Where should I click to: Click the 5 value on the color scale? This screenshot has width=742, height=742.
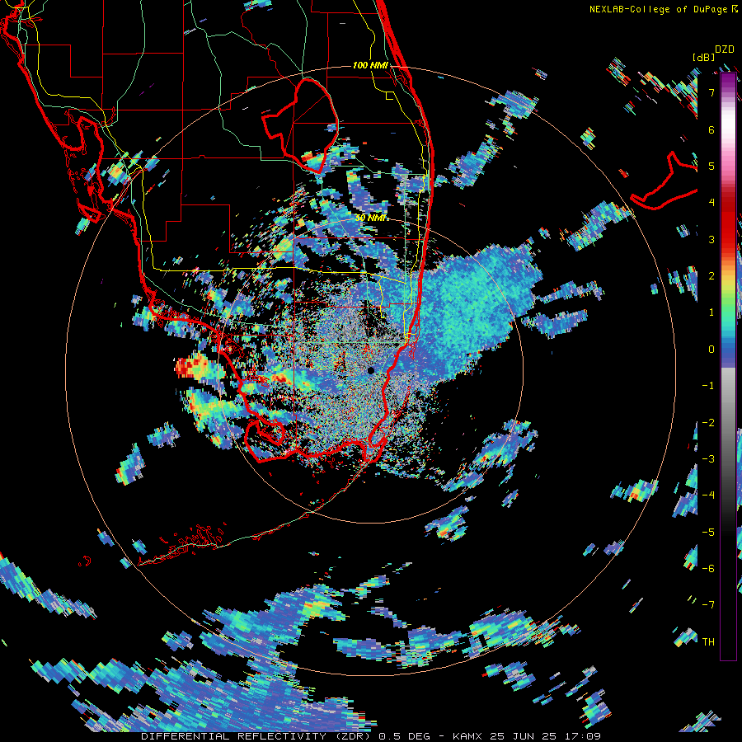(x=711, y=166)
